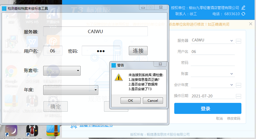Expand the 服务器 dropdown in login window
The height and width of the screenshot is (139, 256).
(x=232, y=41)
